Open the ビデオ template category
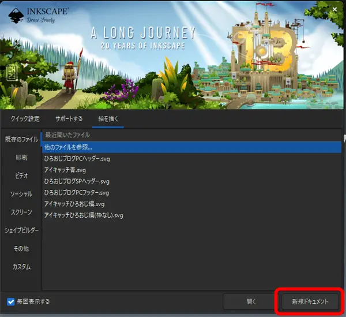 pyautogui.click(x=21, y=176)
